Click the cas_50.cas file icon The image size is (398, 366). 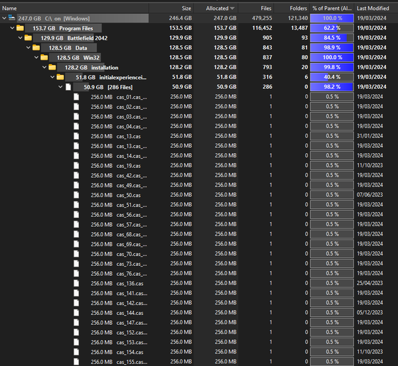(x=76, y=195)
